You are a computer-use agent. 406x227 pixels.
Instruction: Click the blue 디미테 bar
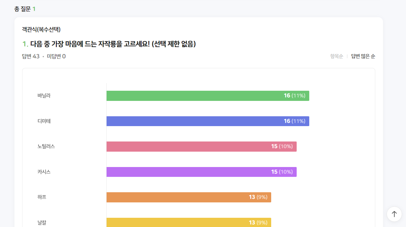(208, 121)
